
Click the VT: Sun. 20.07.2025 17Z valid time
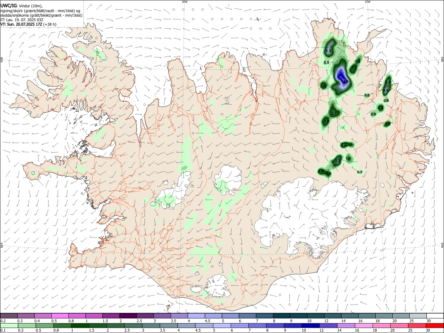(x=28, y=24)
